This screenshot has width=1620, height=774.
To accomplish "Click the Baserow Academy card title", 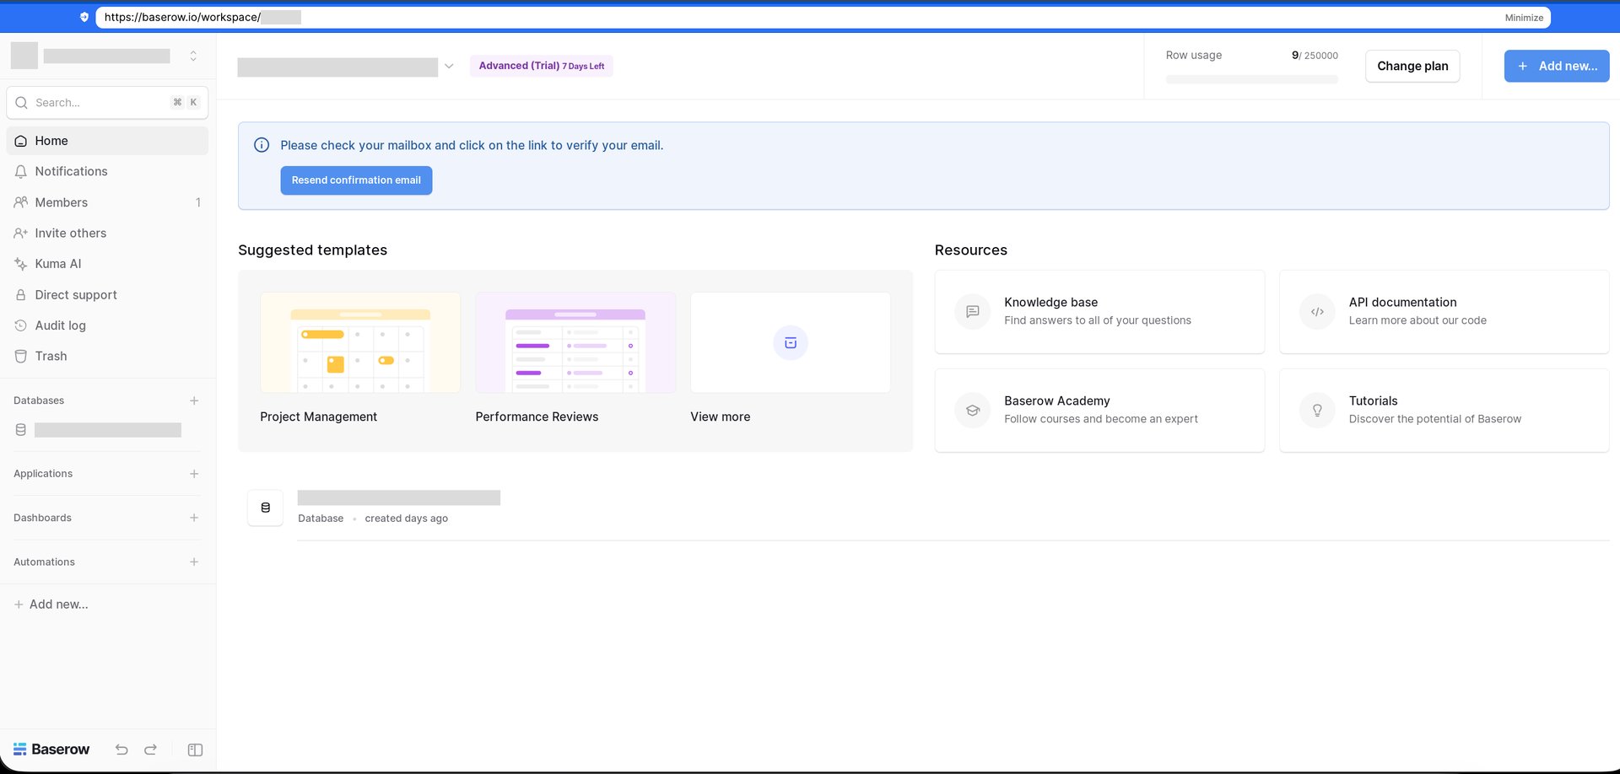I will coord(1057,401).
